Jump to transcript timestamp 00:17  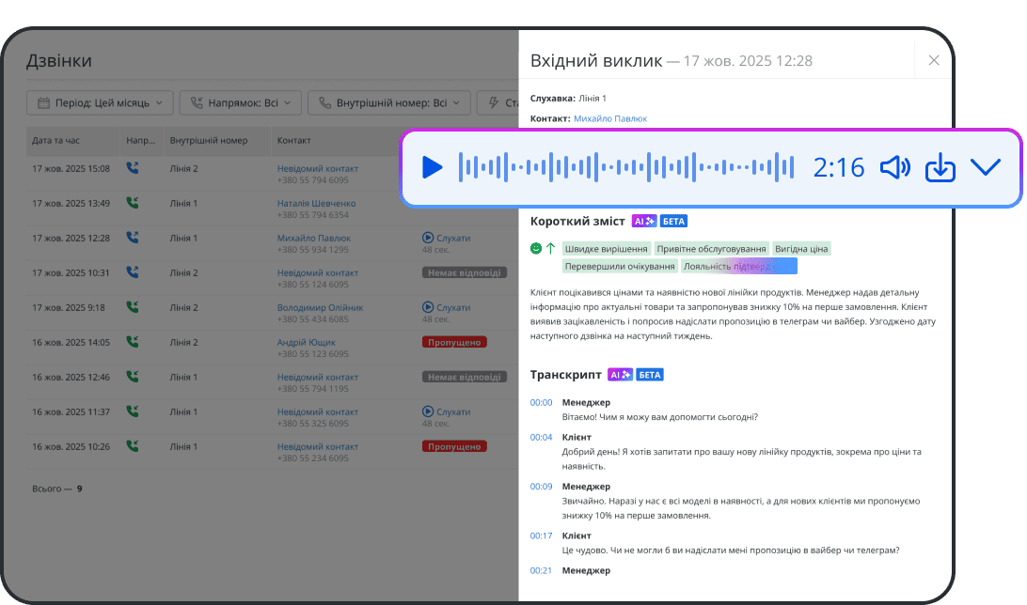[541, 535]
